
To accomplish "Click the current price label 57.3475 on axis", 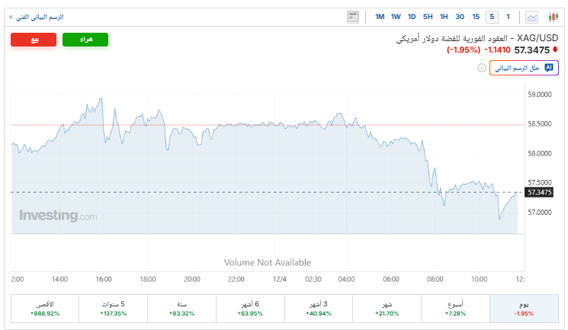I will 538,193.
